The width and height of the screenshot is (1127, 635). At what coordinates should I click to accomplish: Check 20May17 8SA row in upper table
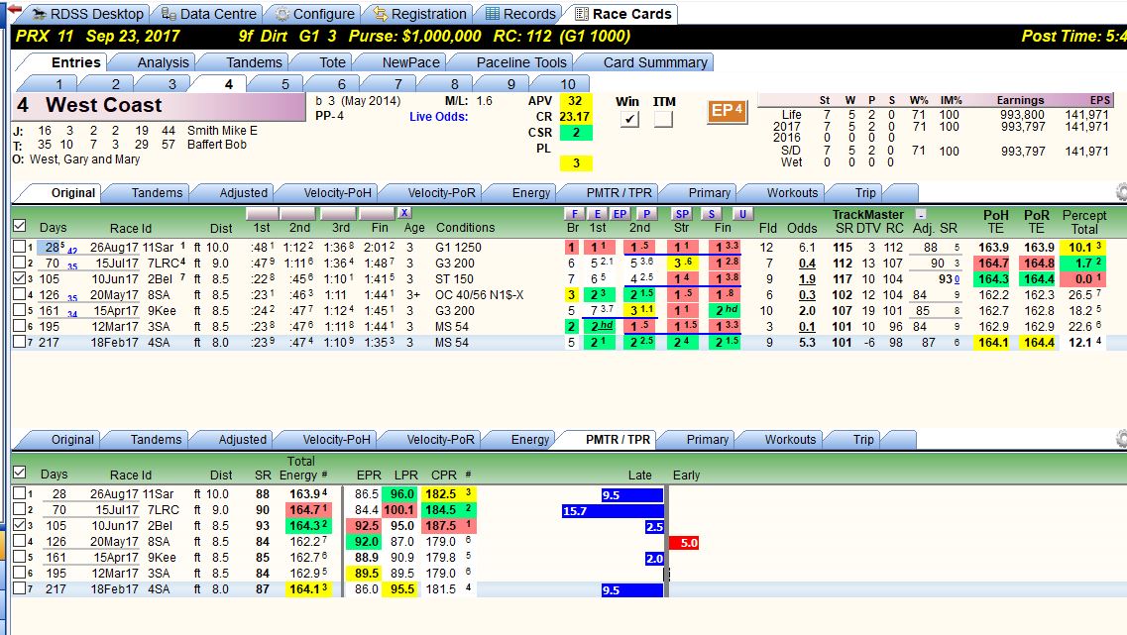[x=20, y=294]
